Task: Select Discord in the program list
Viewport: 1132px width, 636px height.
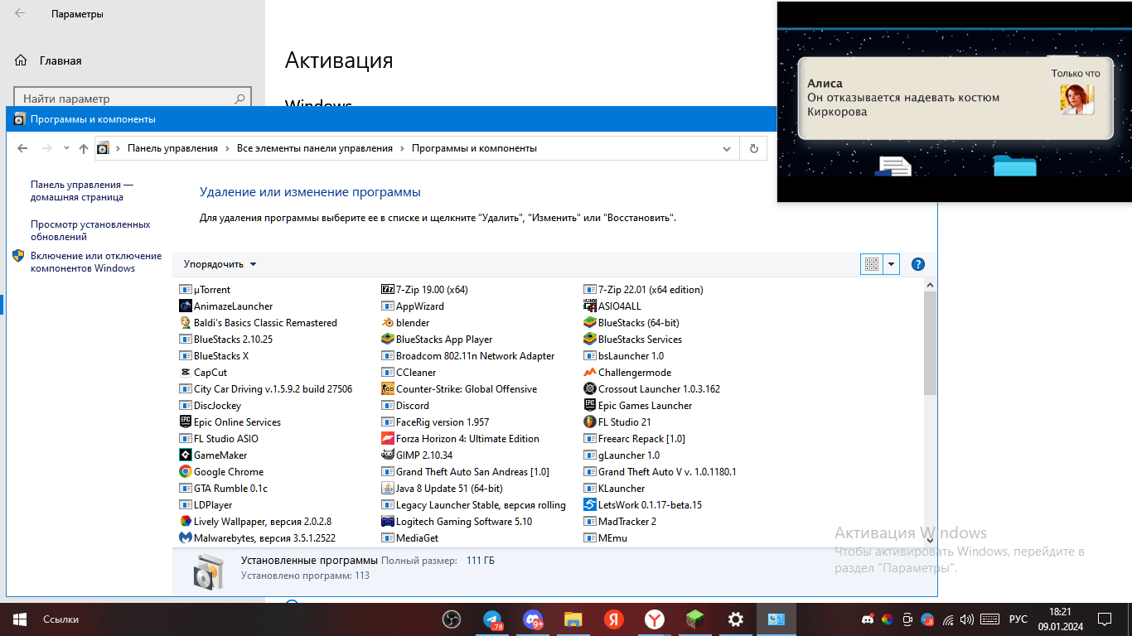Action: coord(405,406)
